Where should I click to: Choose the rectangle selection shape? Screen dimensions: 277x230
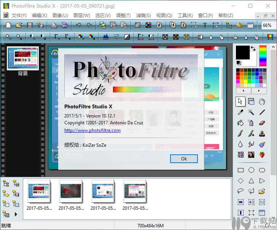coord(240,170)
